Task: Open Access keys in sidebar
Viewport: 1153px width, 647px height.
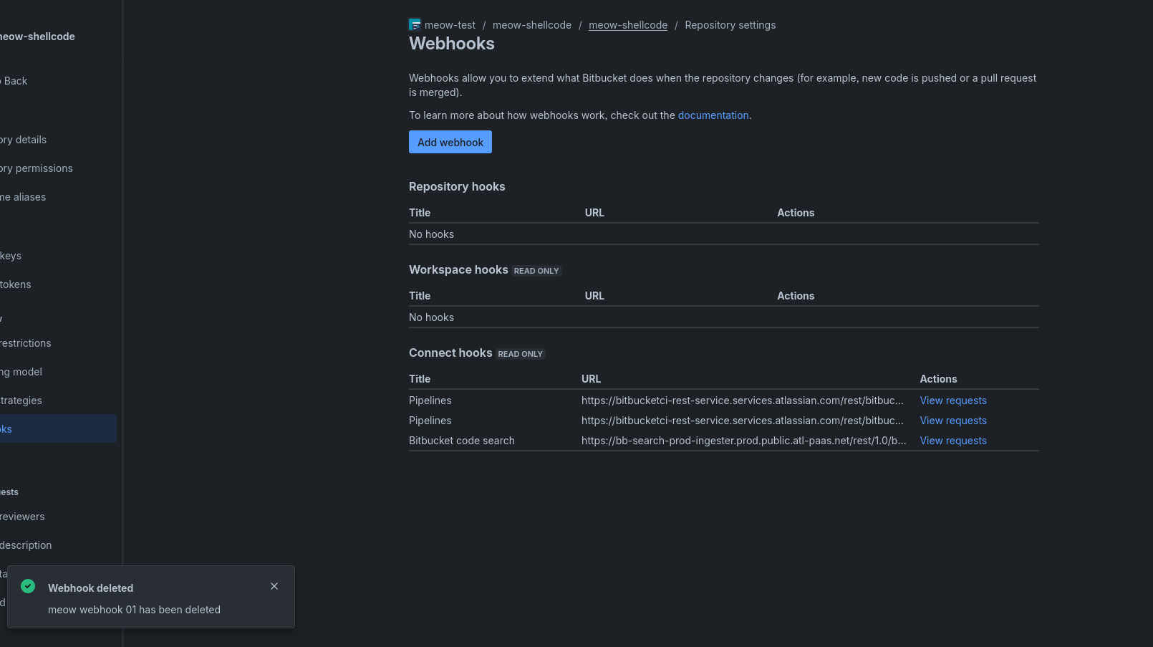Action: tap(11, 256)
